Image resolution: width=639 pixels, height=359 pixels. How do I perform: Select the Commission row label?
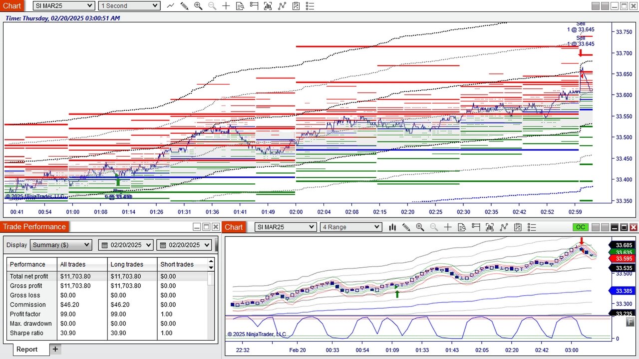(x=27, y=305)
